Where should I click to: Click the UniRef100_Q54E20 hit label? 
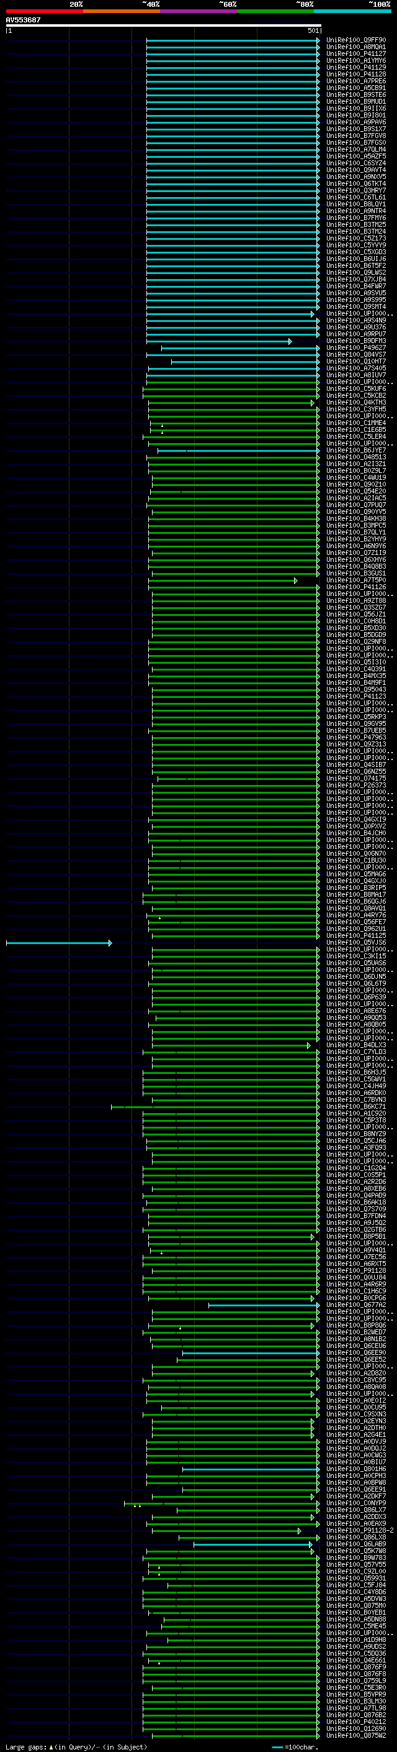pos(355,491)
